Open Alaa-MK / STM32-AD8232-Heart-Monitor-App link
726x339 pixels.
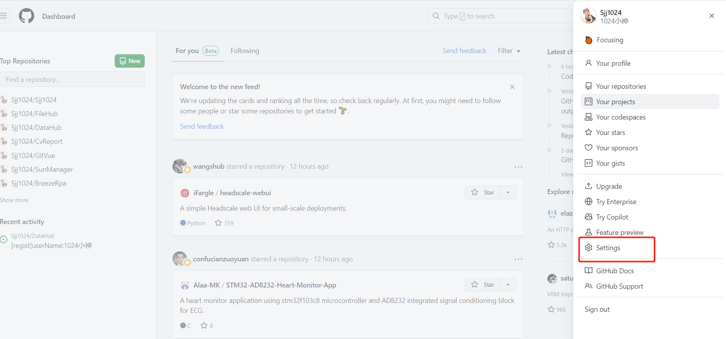point(265,285)
